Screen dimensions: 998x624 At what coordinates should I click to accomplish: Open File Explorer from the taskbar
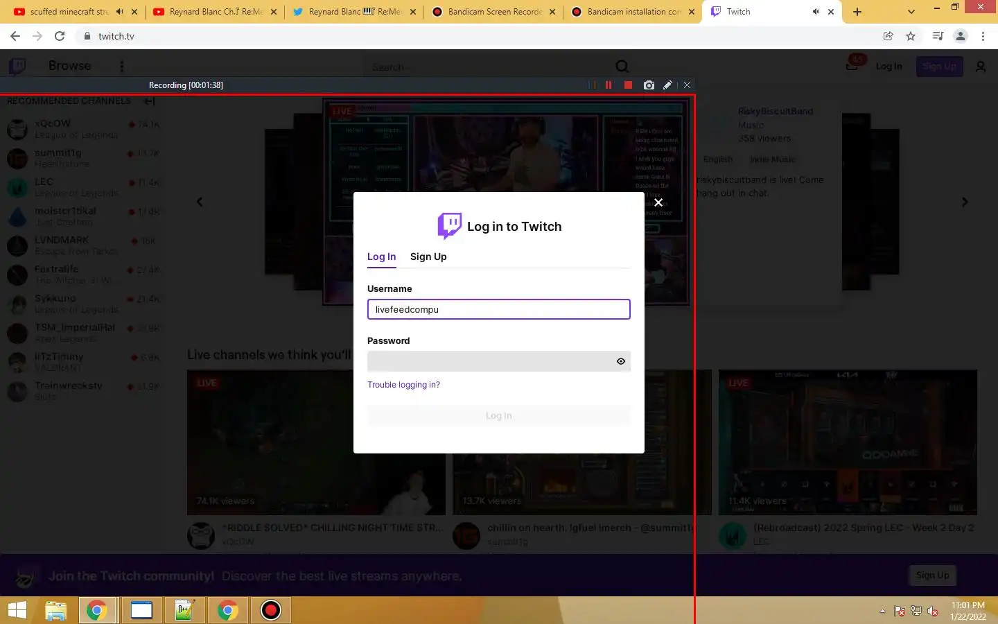[x=55, y=610]
